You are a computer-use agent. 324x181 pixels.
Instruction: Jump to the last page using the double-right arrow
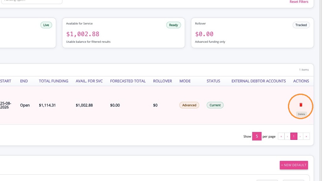coord(306,136)
